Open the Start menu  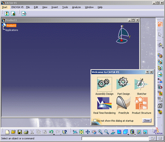point(4,7)
